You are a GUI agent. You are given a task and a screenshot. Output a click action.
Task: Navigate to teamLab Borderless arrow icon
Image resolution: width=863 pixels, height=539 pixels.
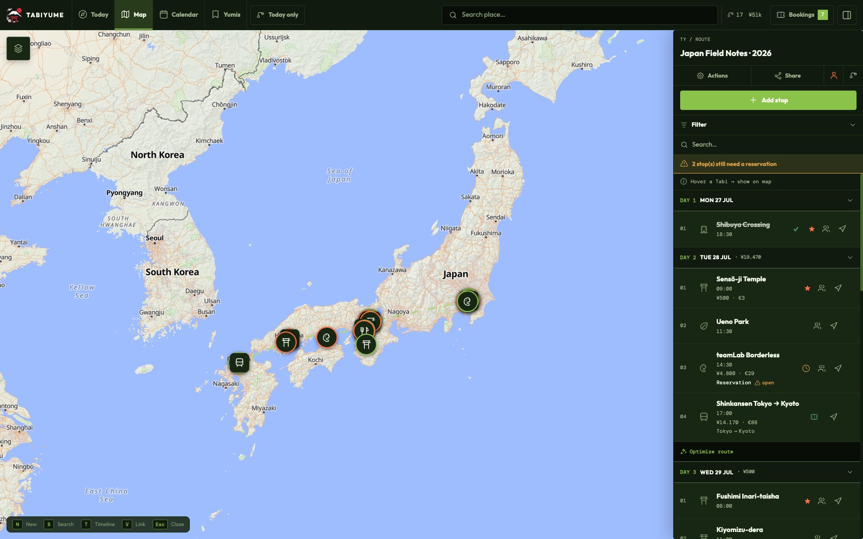[838, 369]
